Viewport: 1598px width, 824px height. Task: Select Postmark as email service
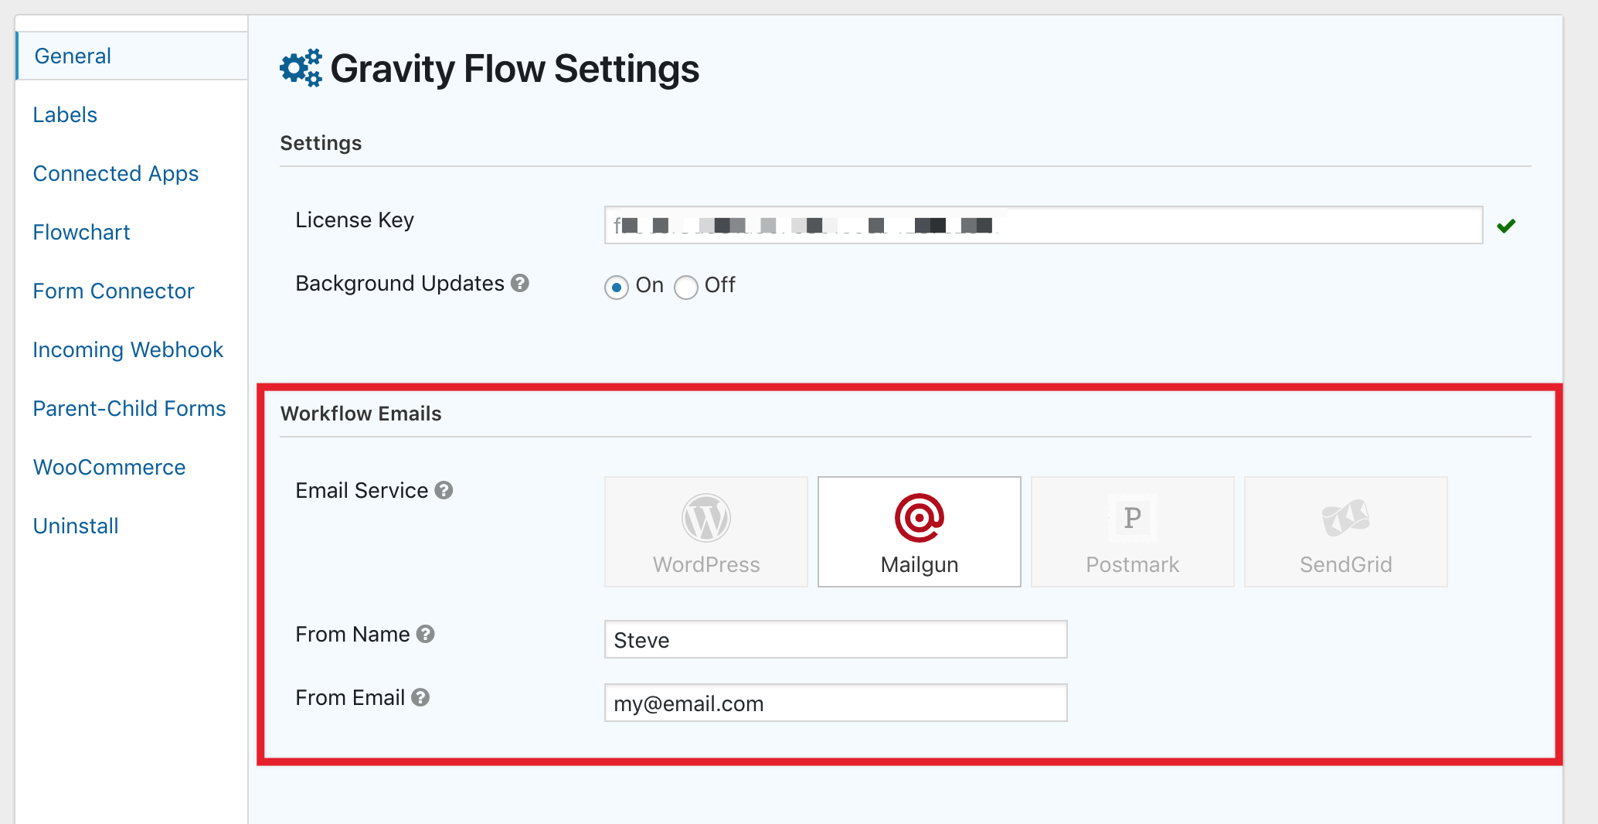[1133, 532]
